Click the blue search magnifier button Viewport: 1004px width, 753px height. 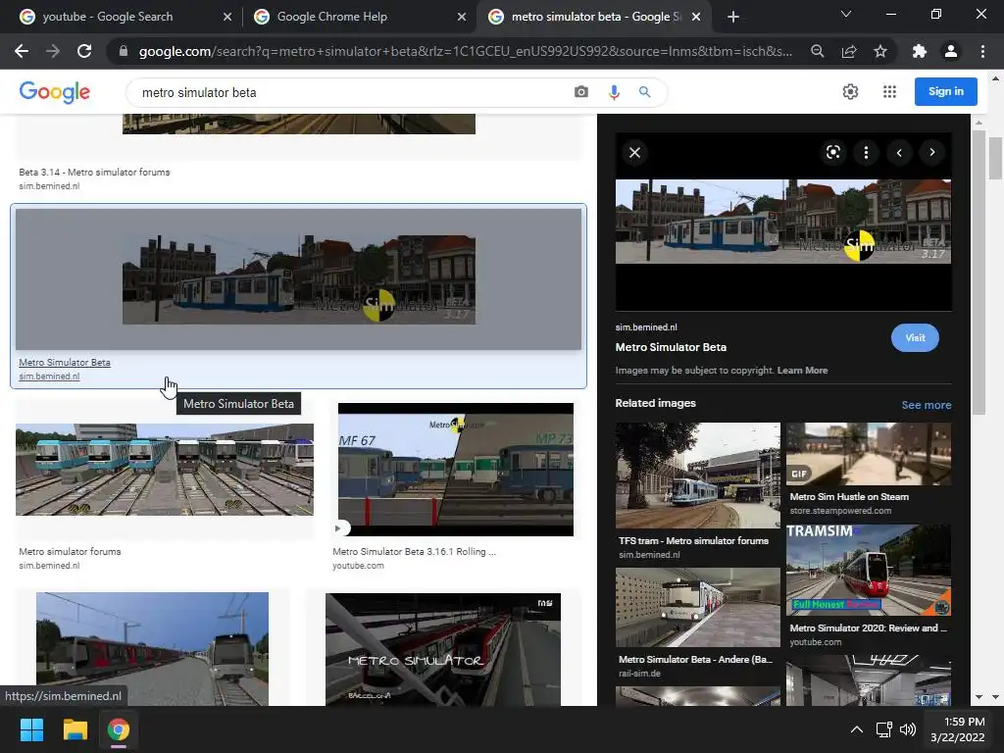point(645,92)
